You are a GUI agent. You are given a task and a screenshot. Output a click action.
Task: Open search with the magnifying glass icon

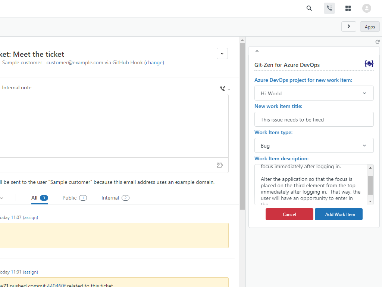coord(309,8)
